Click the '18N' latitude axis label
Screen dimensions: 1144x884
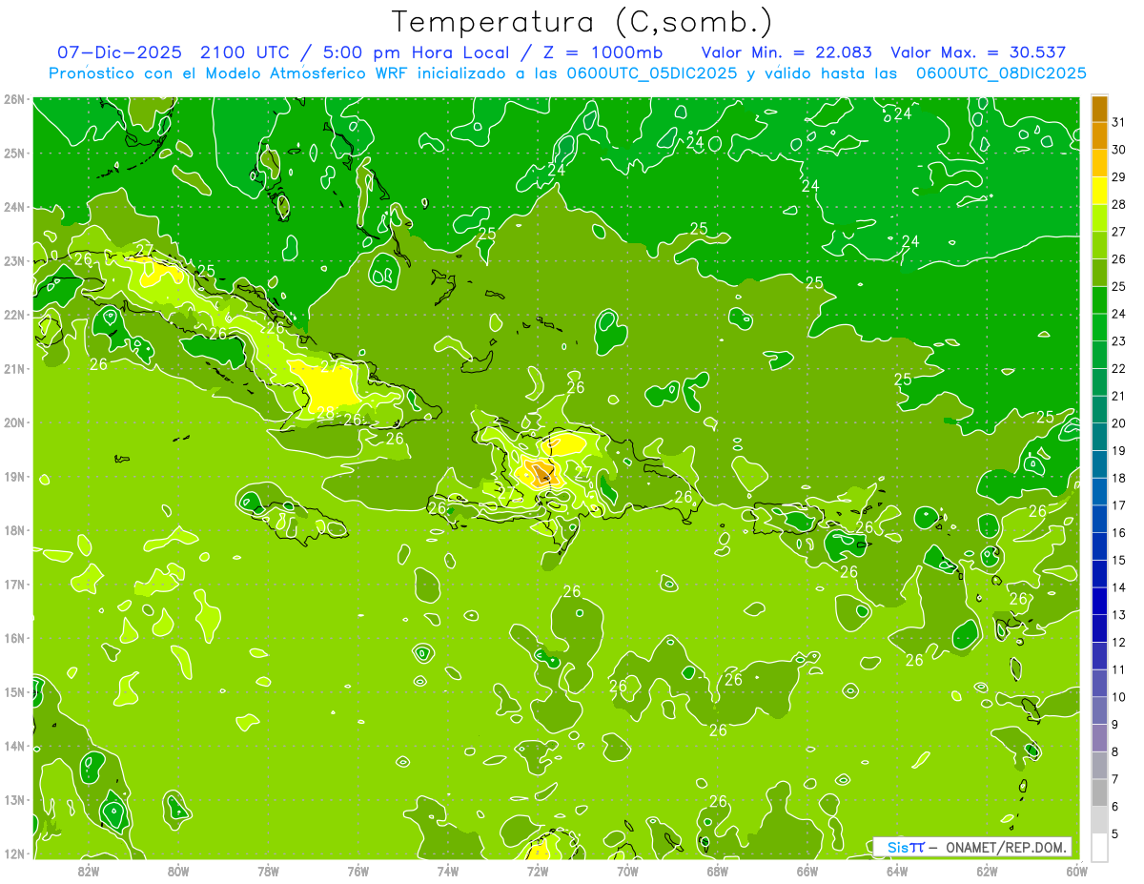coord(14,530)
